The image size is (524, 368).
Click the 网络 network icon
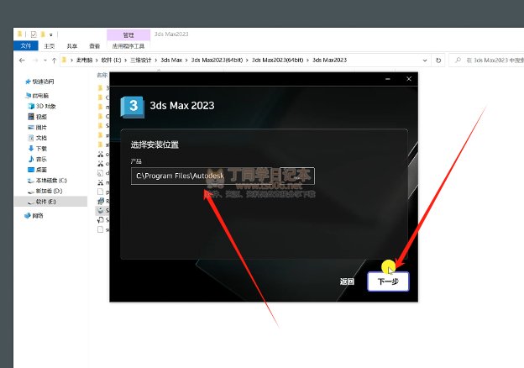click(28, 216)
